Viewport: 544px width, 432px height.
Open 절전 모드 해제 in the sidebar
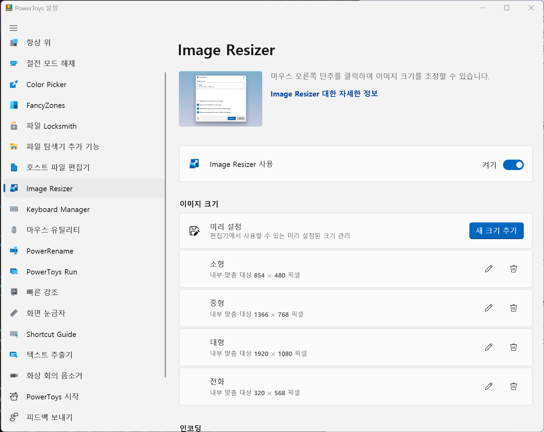pos(84,63)
